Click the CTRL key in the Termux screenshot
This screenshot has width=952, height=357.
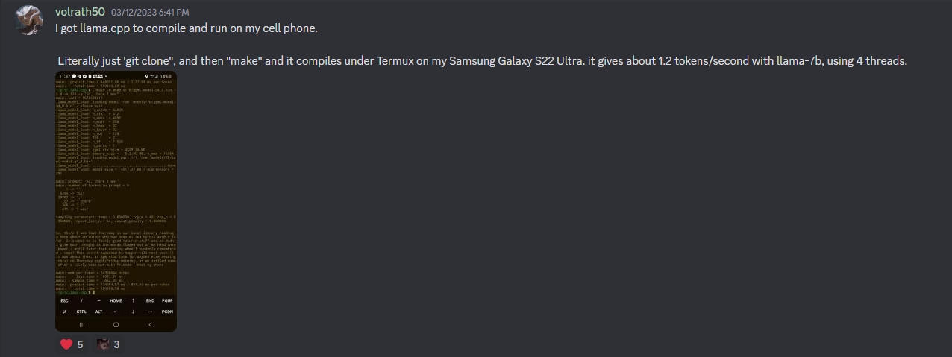[81, 312]
